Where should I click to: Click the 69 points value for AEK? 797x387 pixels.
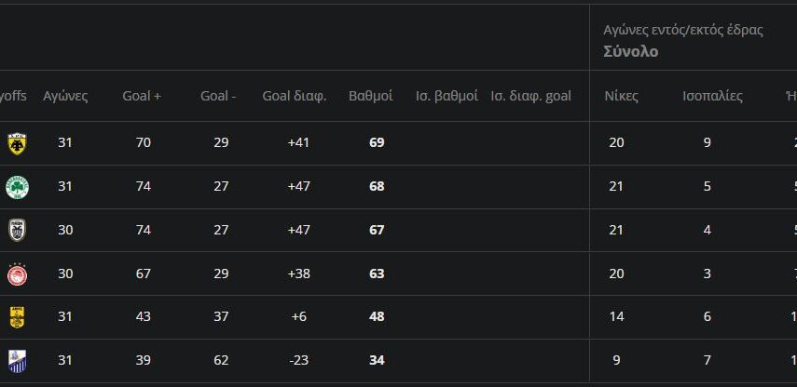coord(377,142)
